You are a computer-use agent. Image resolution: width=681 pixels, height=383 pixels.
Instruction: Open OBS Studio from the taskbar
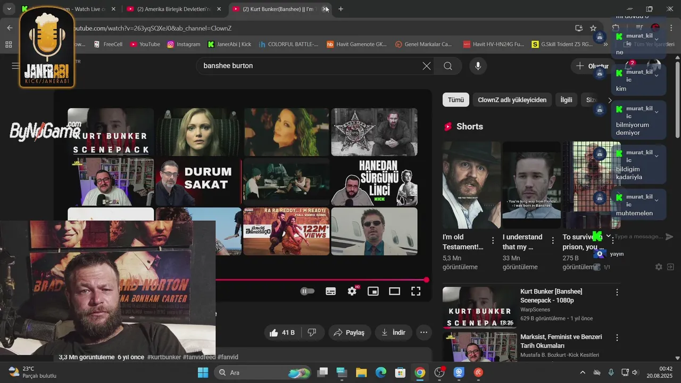point(439,372)
